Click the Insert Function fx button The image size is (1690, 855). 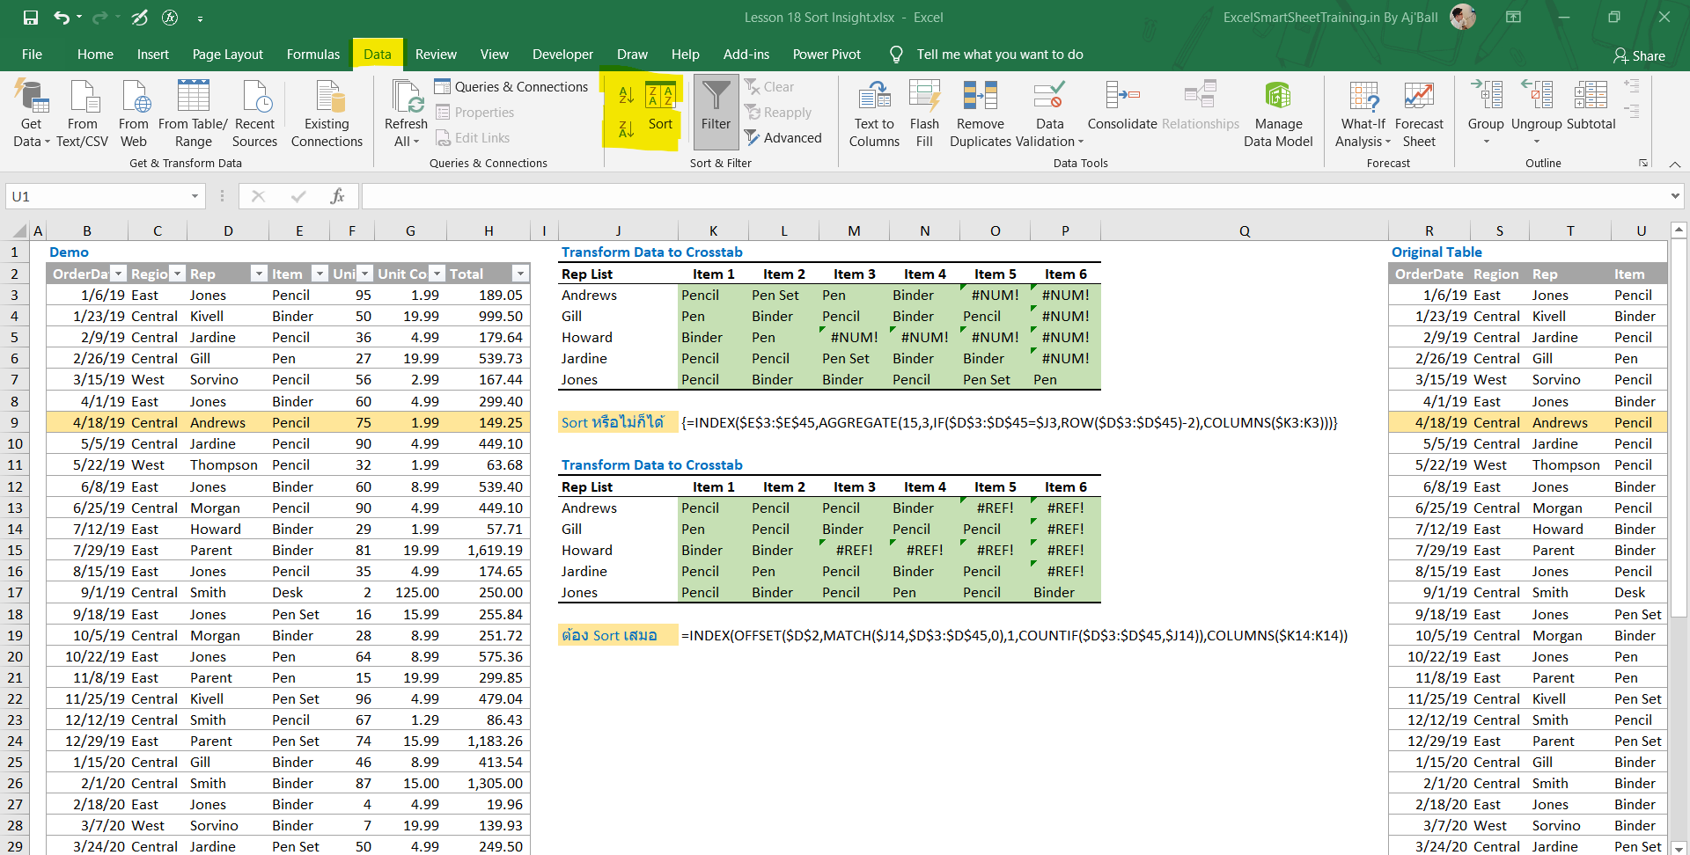coord(337,196)
